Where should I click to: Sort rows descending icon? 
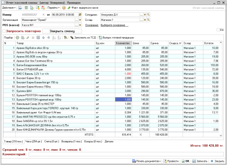coord(59,38)
